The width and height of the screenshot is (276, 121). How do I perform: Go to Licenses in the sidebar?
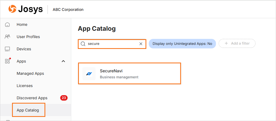[25, 86]
